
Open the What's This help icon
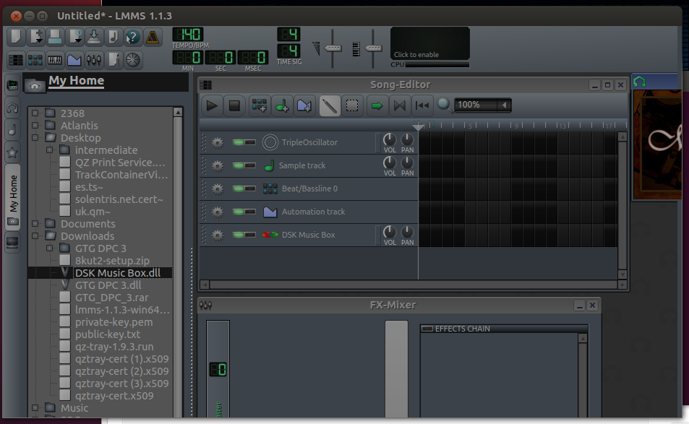point(132,38)
